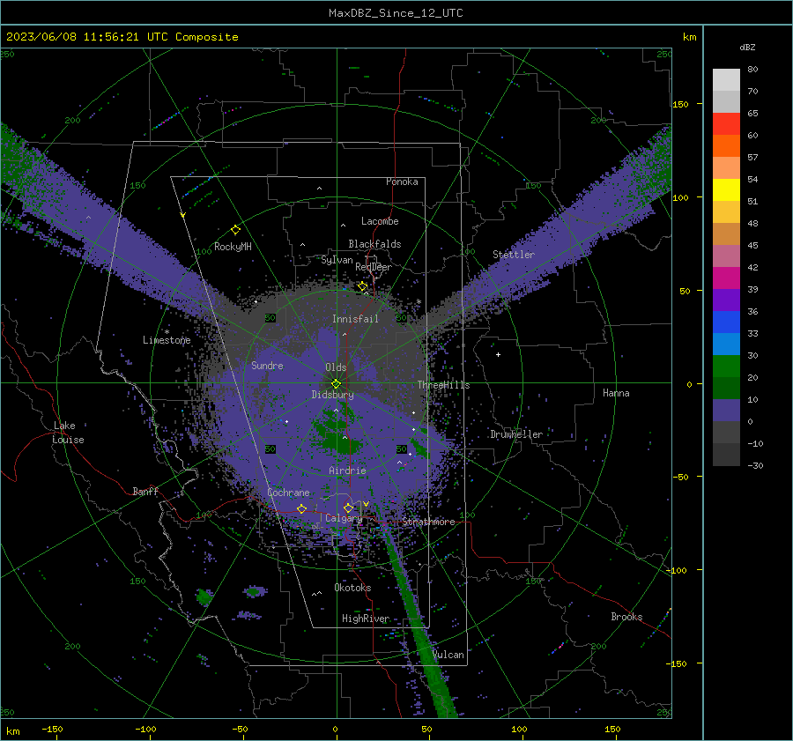
Task: Click the MaxDBZ_Since_12_UTC title text
Action: [396, 13]
